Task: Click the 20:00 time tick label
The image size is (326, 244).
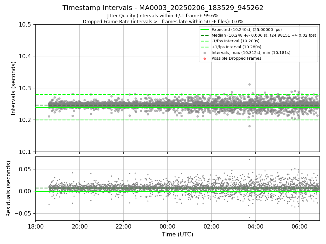Action: 79,226
